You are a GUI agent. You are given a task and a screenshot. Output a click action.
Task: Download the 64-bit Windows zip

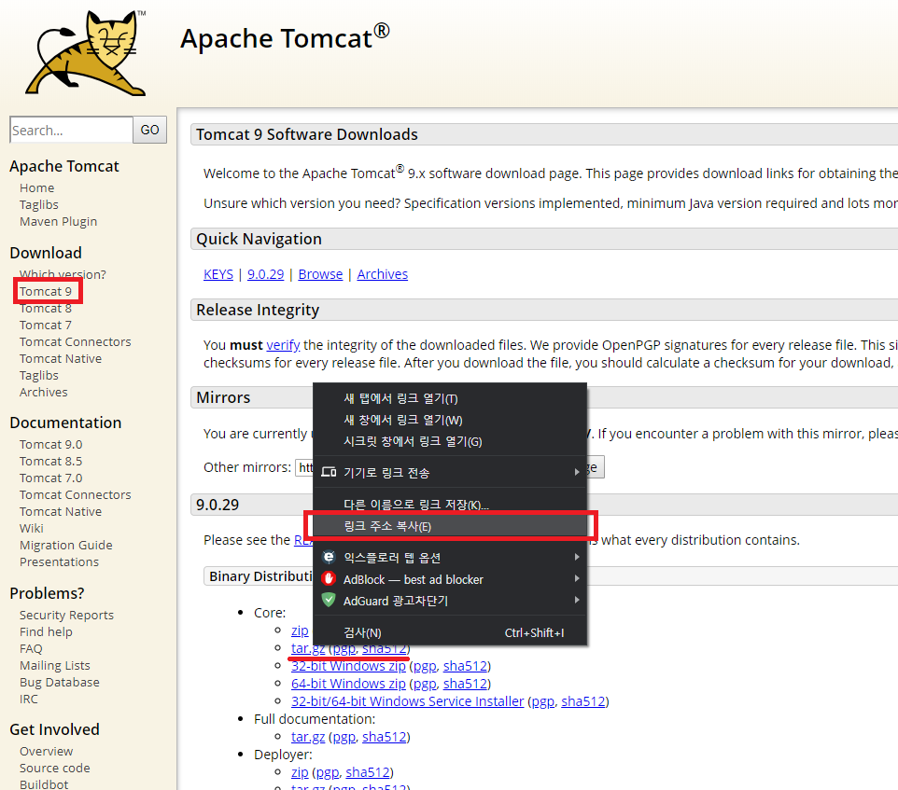pos(348,684)
